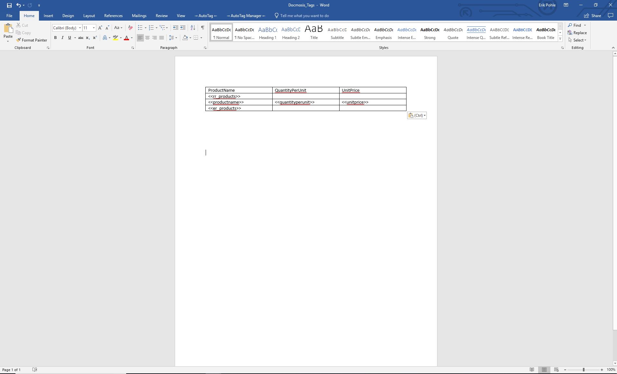Click the <<productname>> table cell

[239, 102]
